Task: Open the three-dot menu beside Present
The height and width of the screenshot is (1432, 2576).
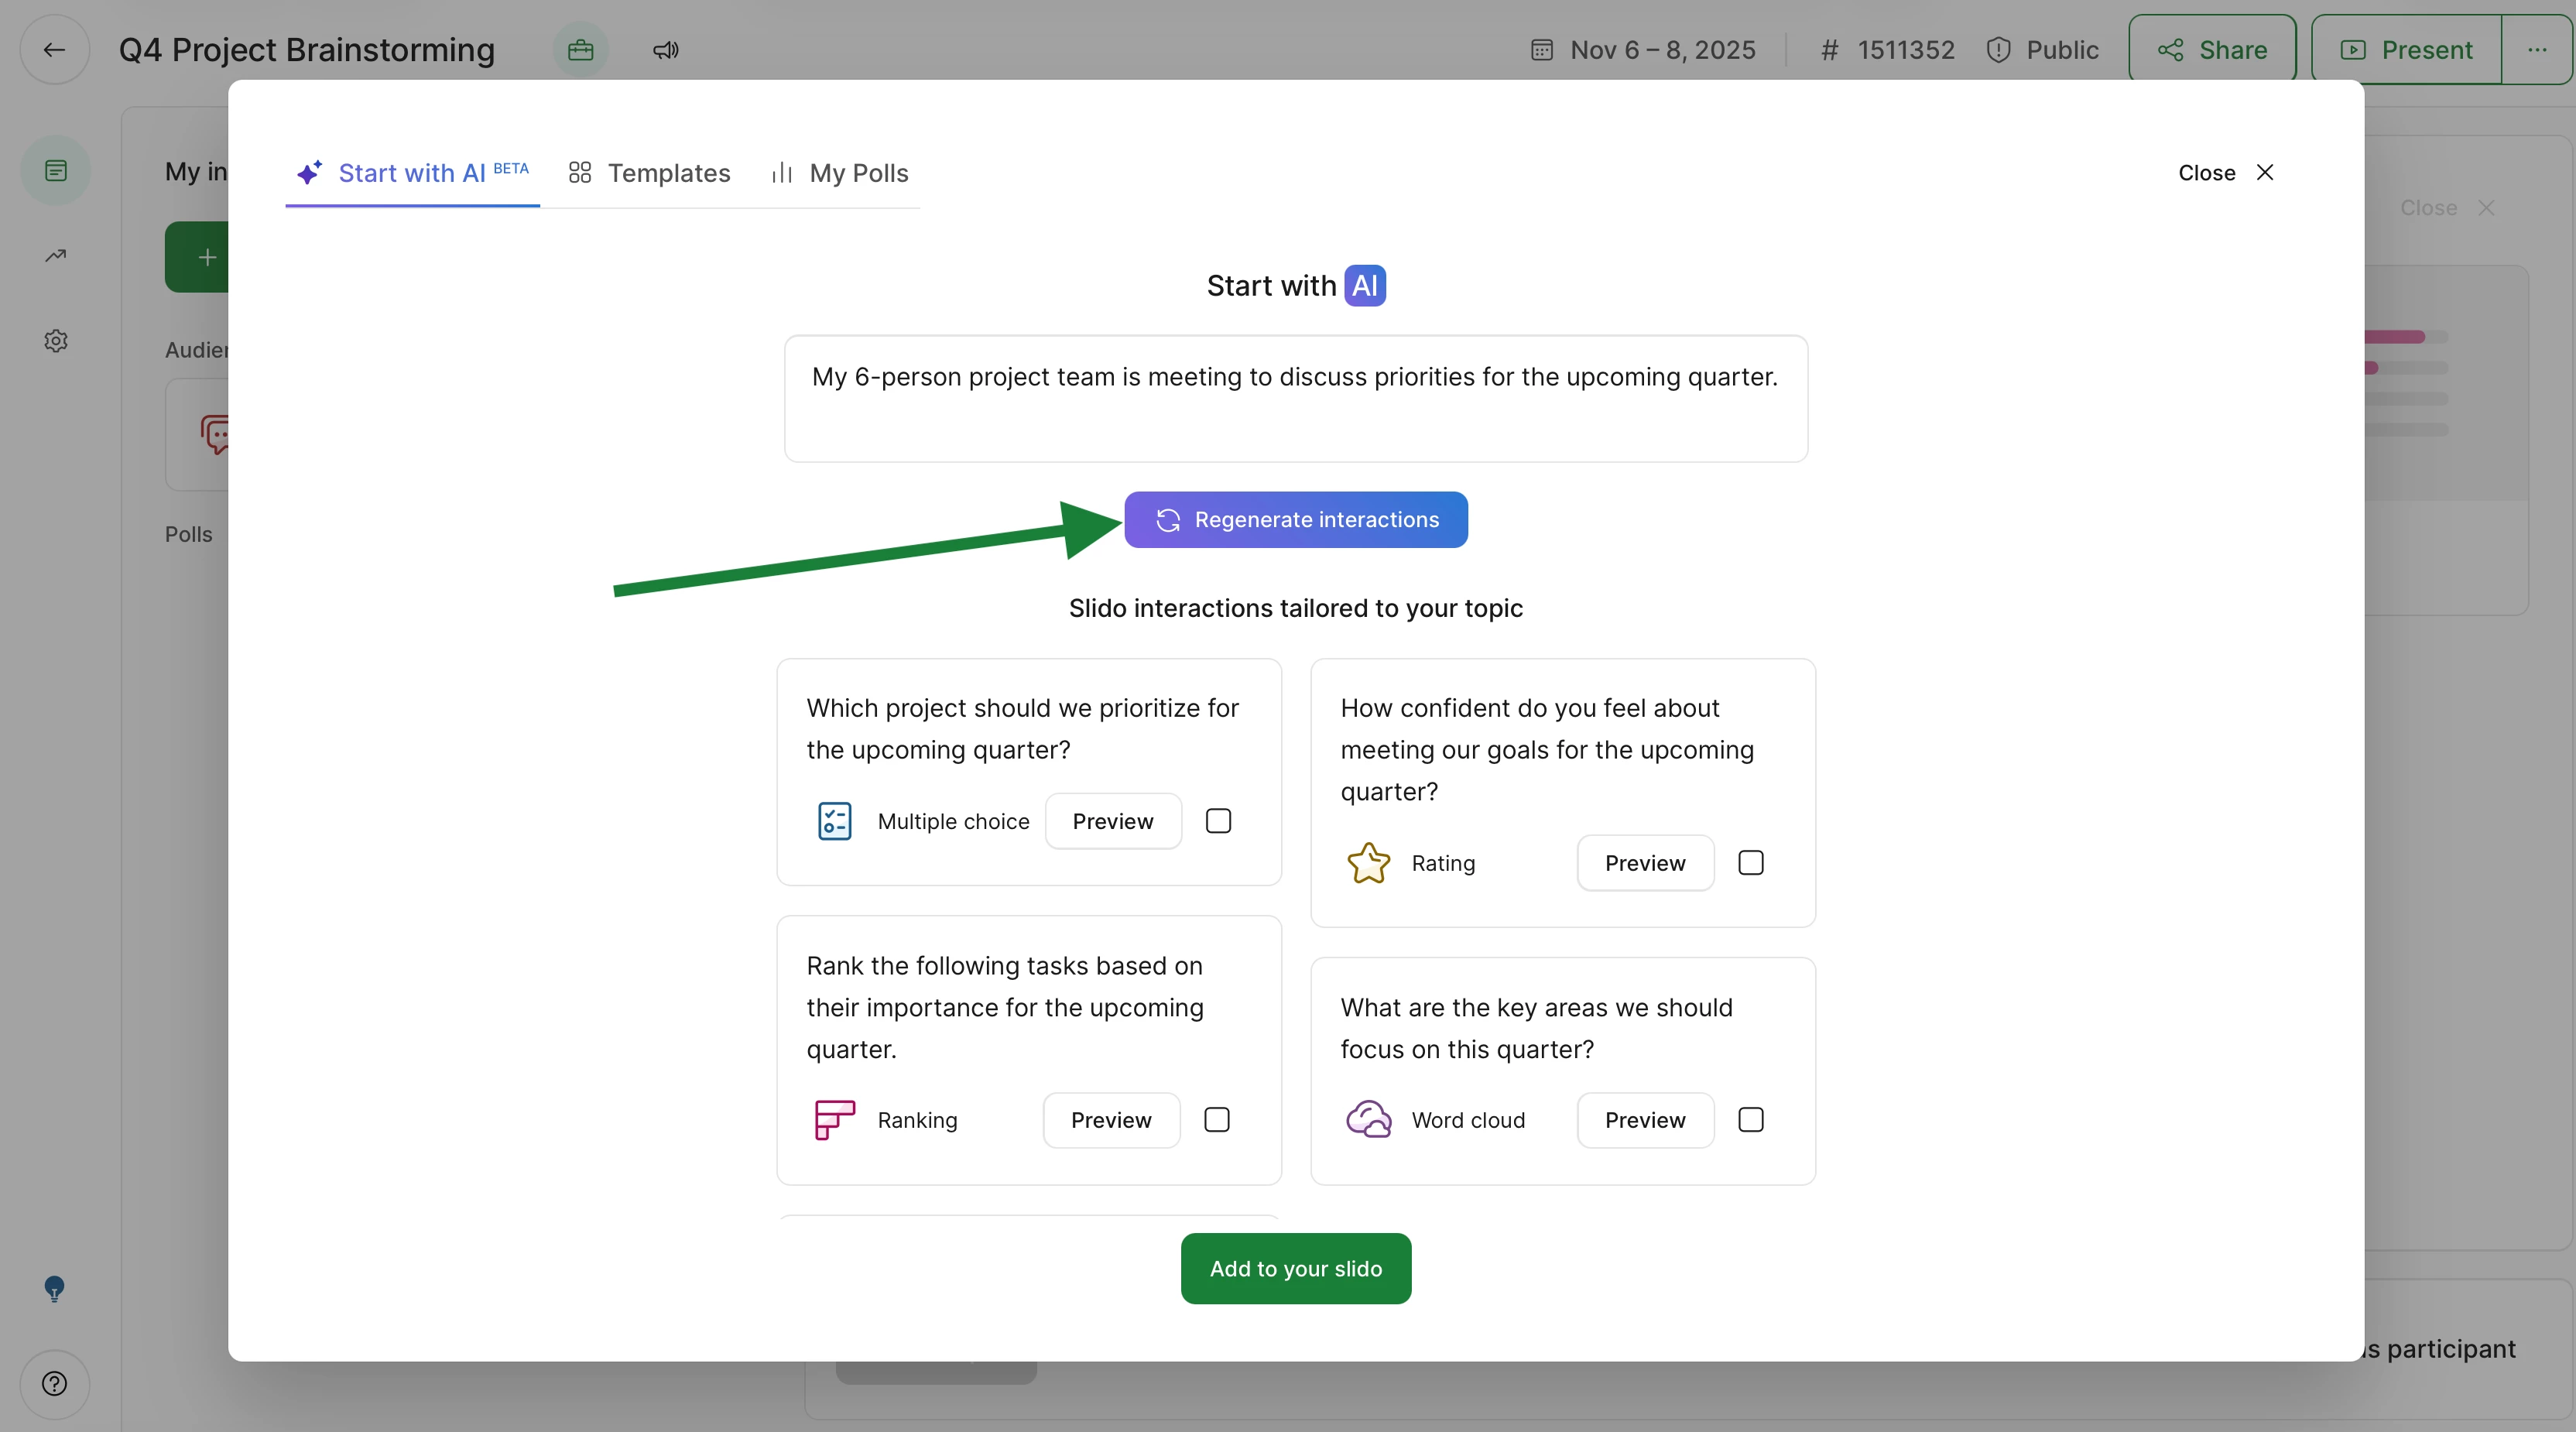Action: coord(2537,49)
